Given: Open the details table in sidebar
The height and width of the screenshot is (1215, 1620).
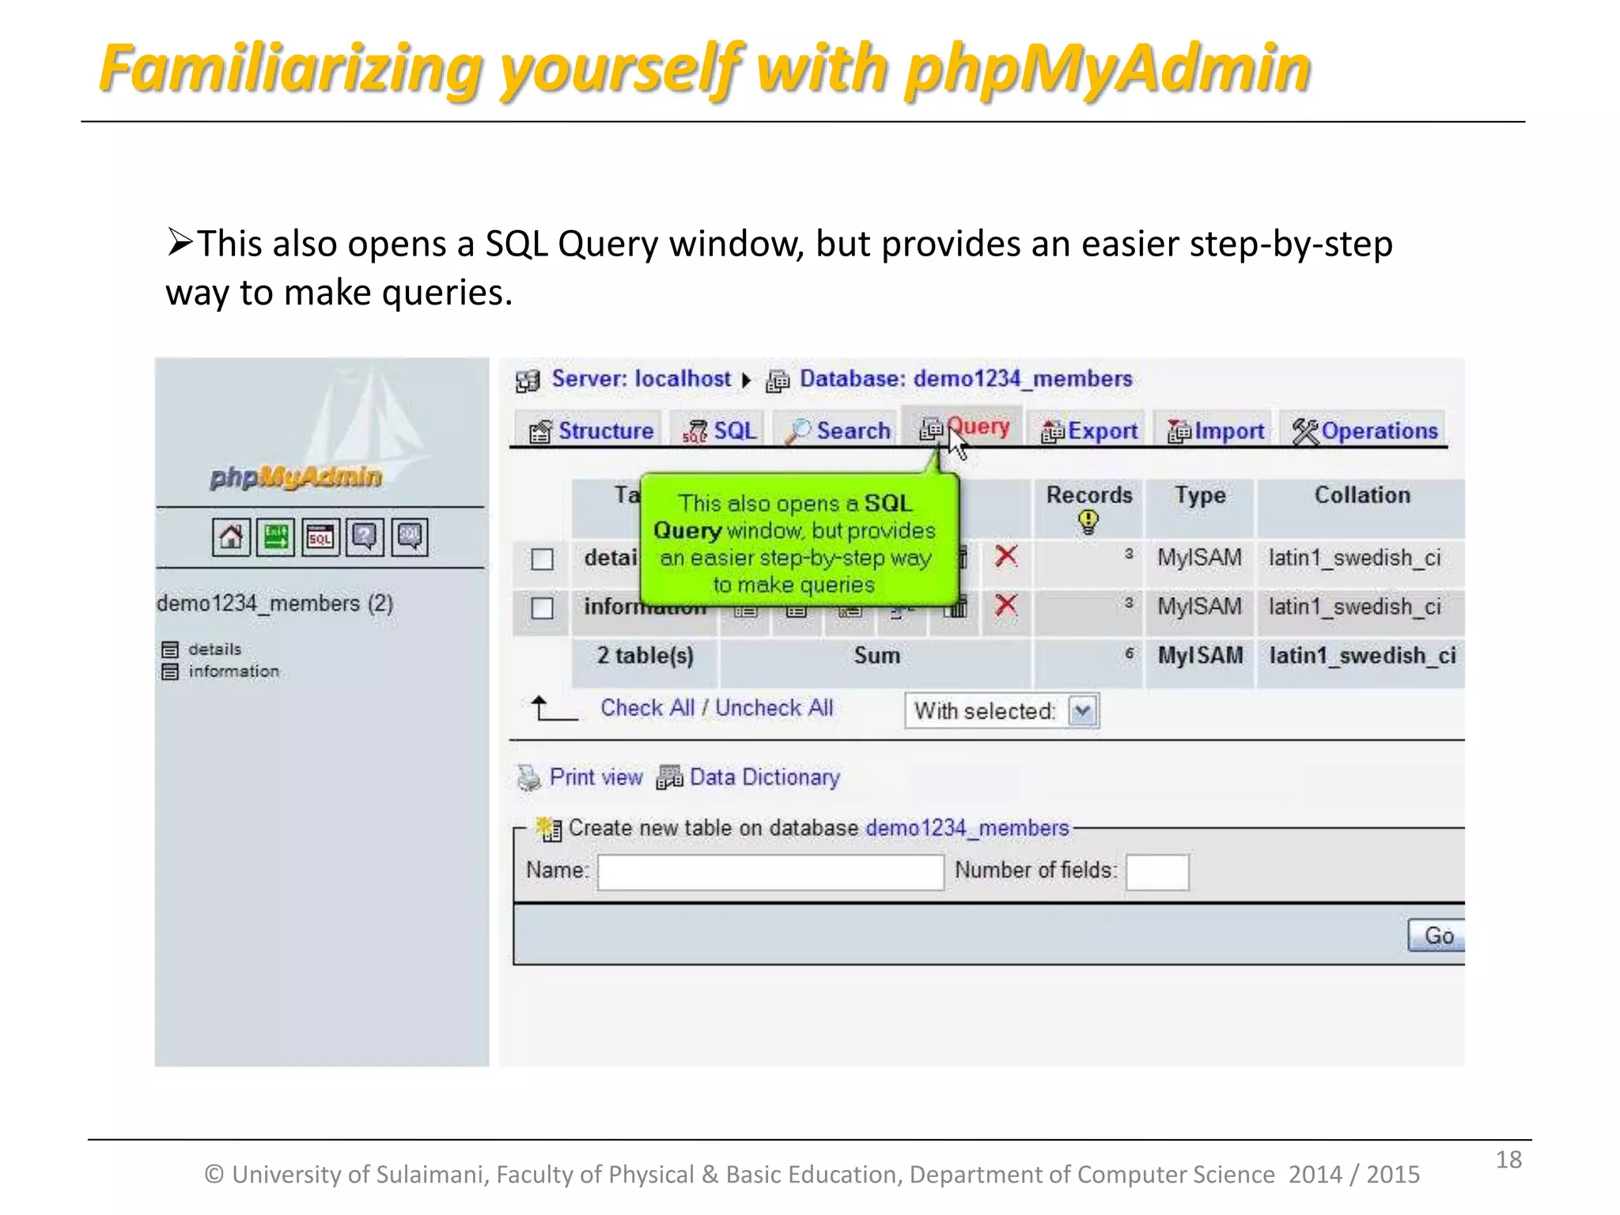Looking at the screenshot, I should click(x=214, y=649).
